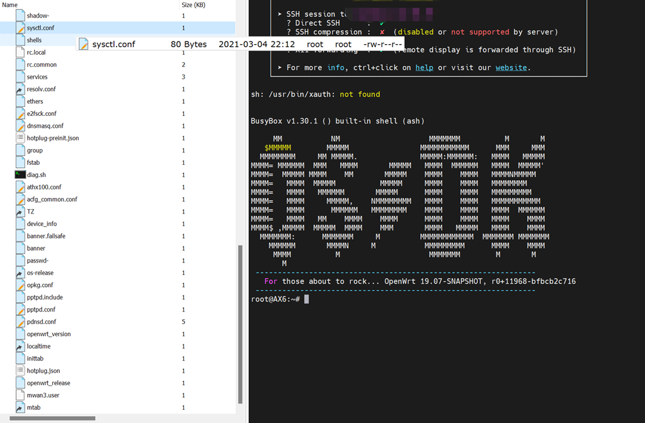Click the shells file icon
The height and width of the screenshot is (423, 645).
20,40
